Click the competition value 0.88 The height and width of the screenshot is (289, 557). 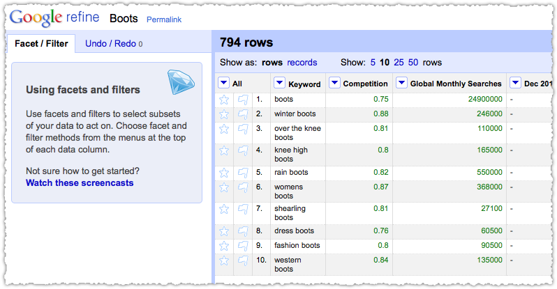click(x=381, y=114)
